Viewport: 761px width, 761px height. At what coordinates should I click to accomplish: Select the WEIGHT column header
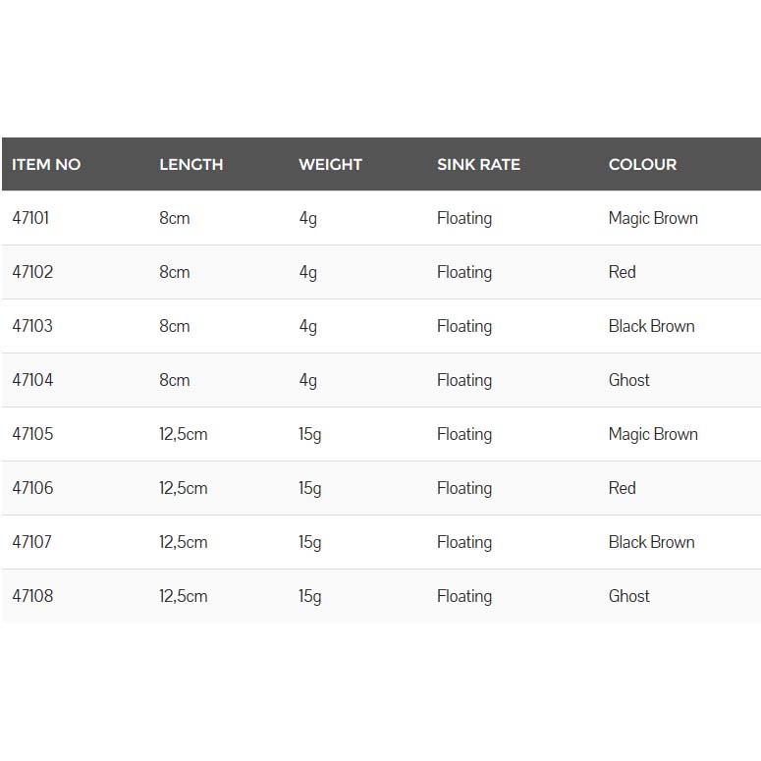click(330, 165)
